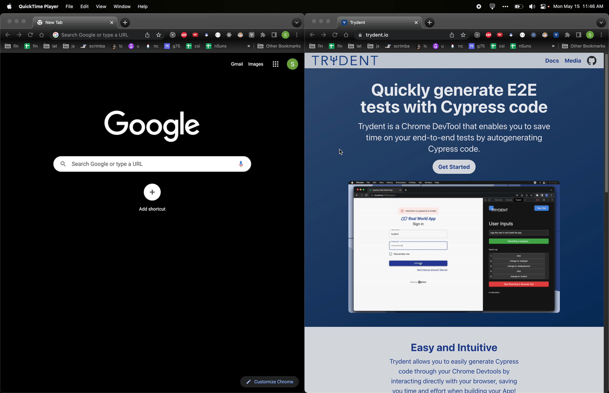Open the Docs link on Trydent
609x393 pixels.
point(551,60)
